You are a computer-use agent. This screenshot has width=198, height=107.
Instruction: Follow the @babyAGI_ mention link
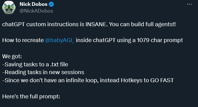(60, 40)
